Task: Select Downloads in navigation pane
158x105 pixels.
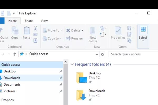Action: coord(32,78)
